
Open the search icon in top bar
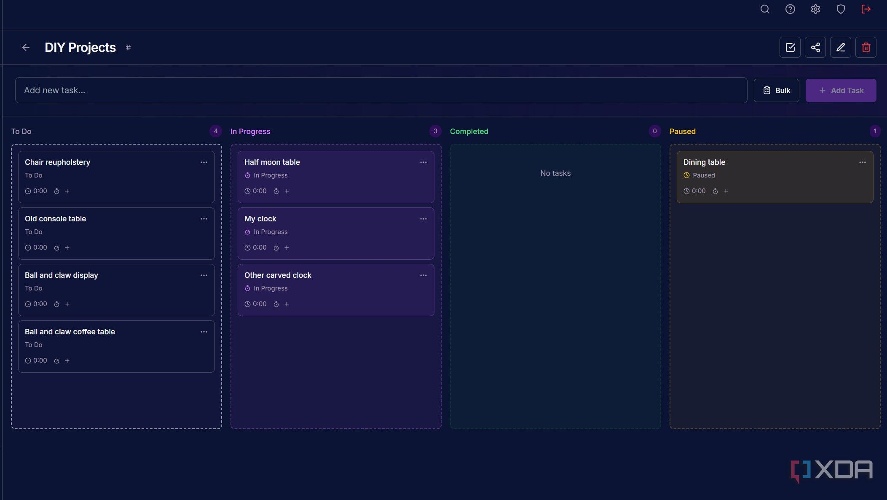(765, 9)
